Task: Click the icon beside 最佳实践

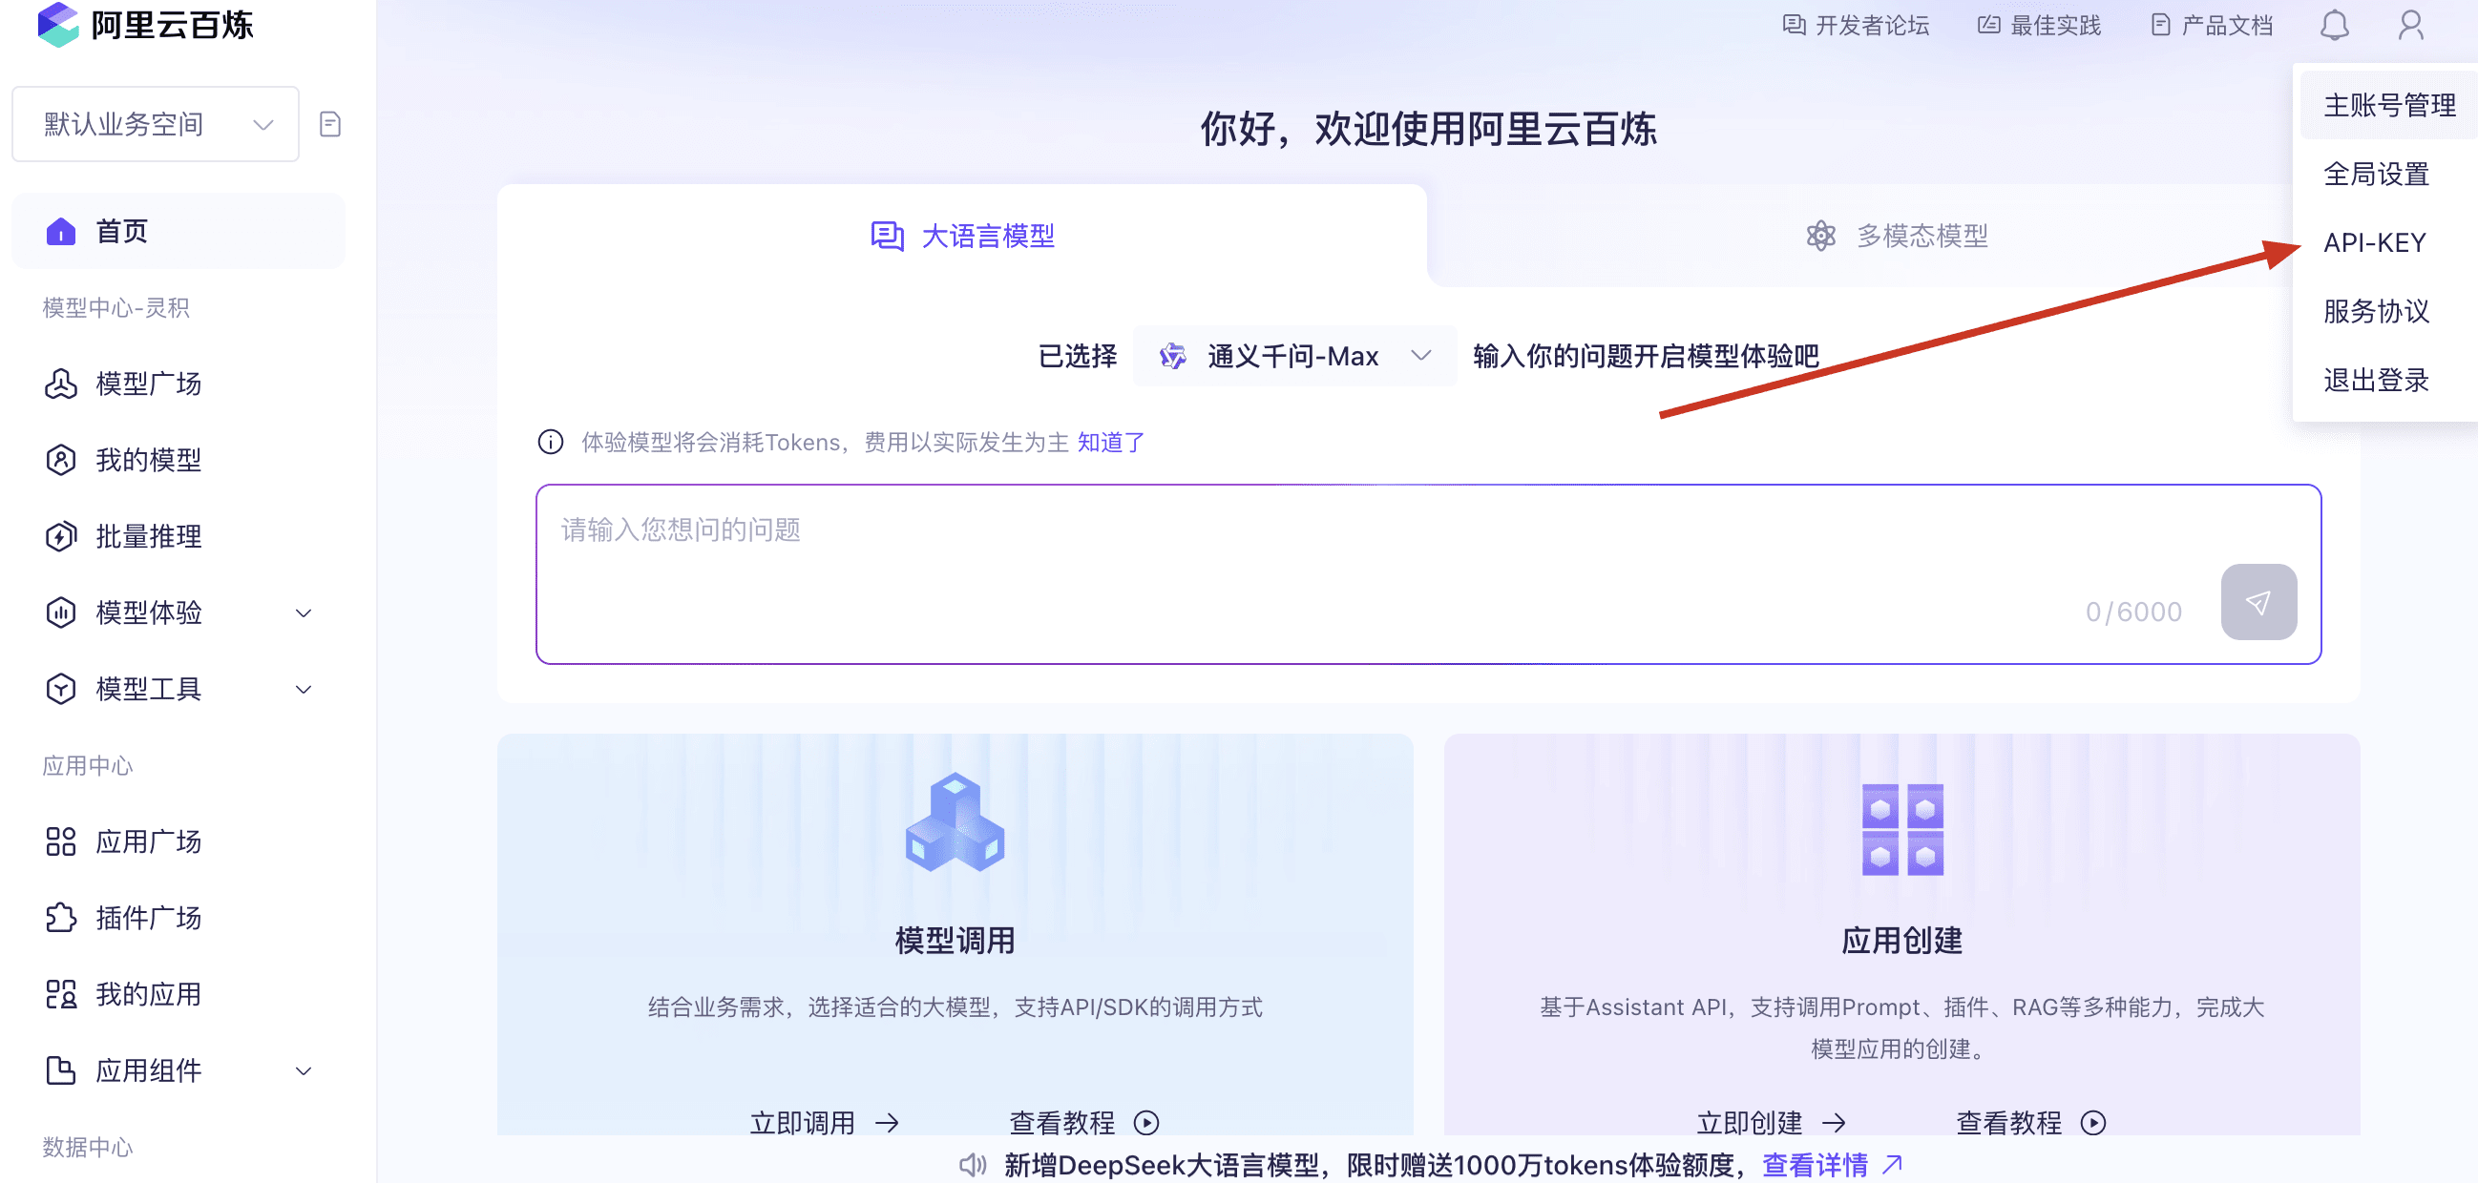Action: [1988, 25]
